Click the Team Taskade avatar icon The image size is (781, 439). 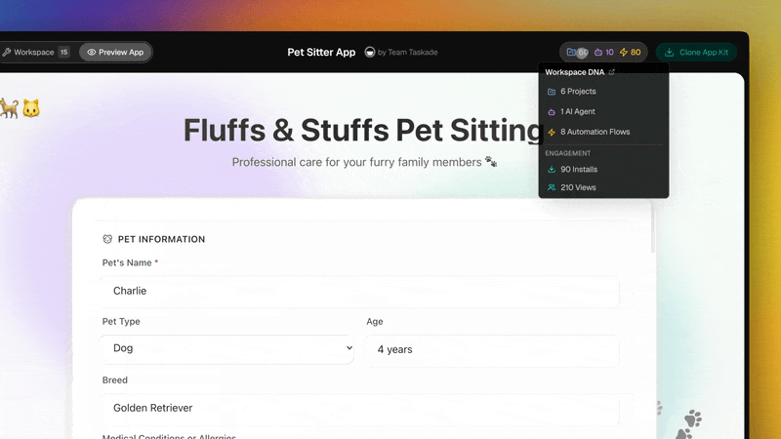[x=370, y=52]
